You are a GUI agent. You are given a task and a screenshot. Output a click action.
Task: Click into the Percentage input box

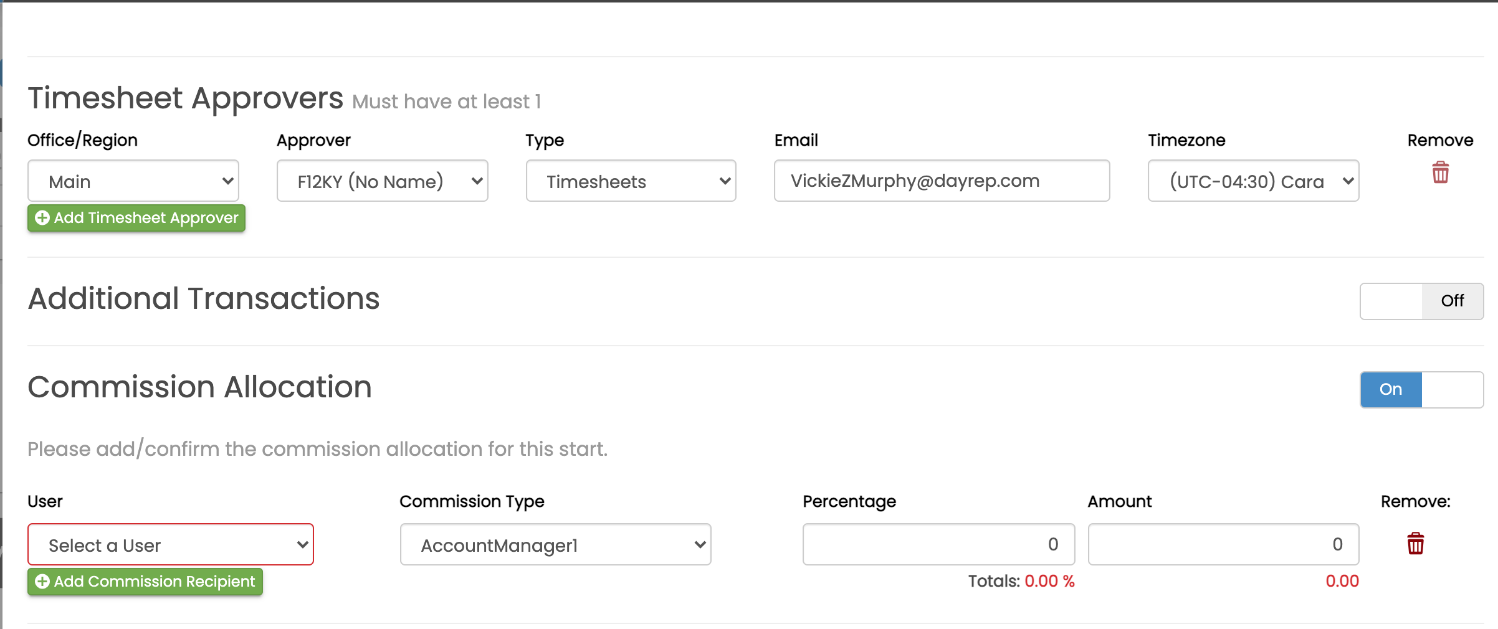coord(938,545)
